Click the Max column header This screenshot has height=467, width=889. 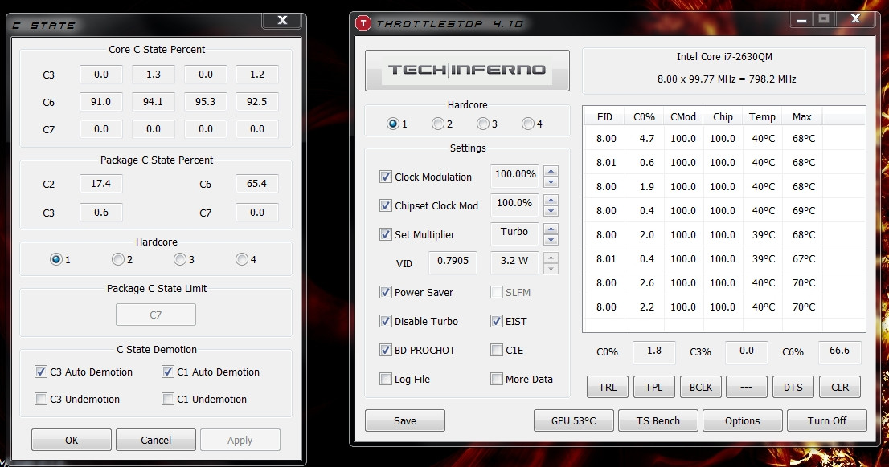click(801, 116)
